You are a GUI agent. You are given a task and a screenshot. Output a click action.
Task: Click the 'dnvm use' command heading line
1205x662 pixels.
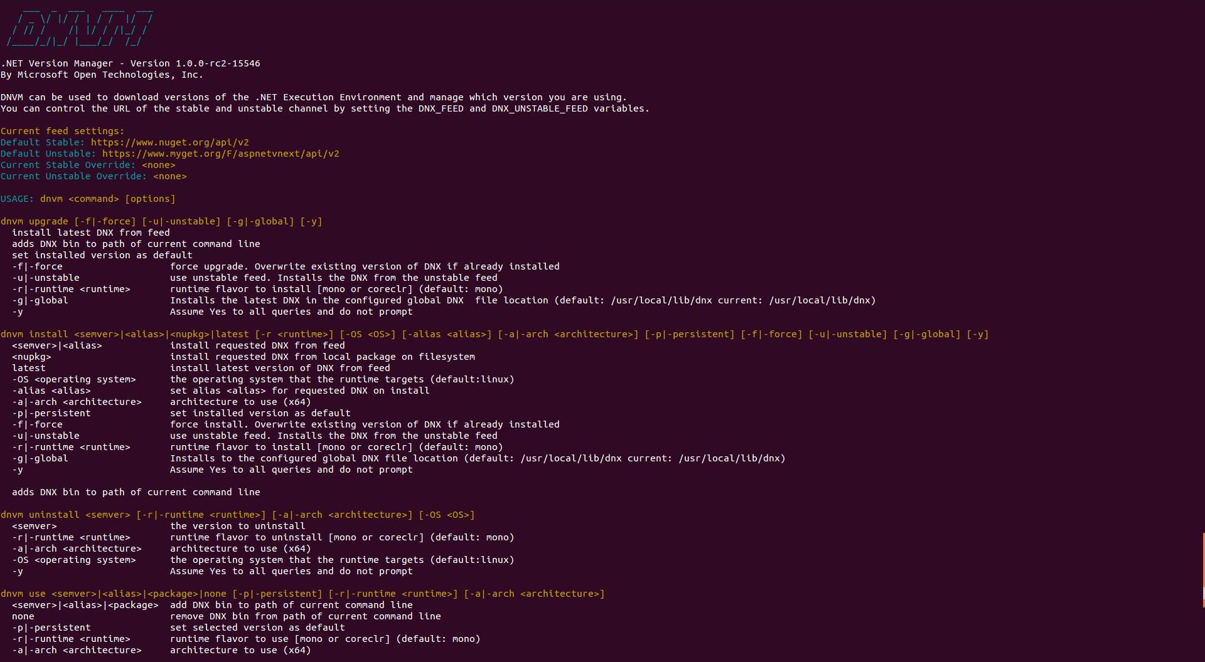303,594
